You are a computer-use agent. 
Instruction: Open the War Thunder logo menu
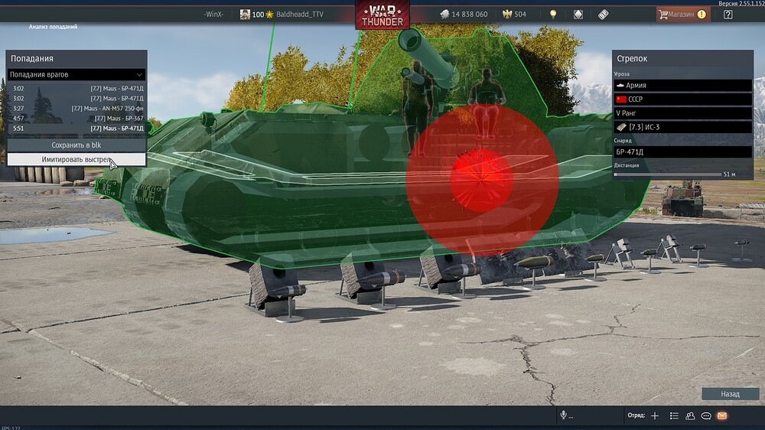pyautogui.click(x=382, y=15)
